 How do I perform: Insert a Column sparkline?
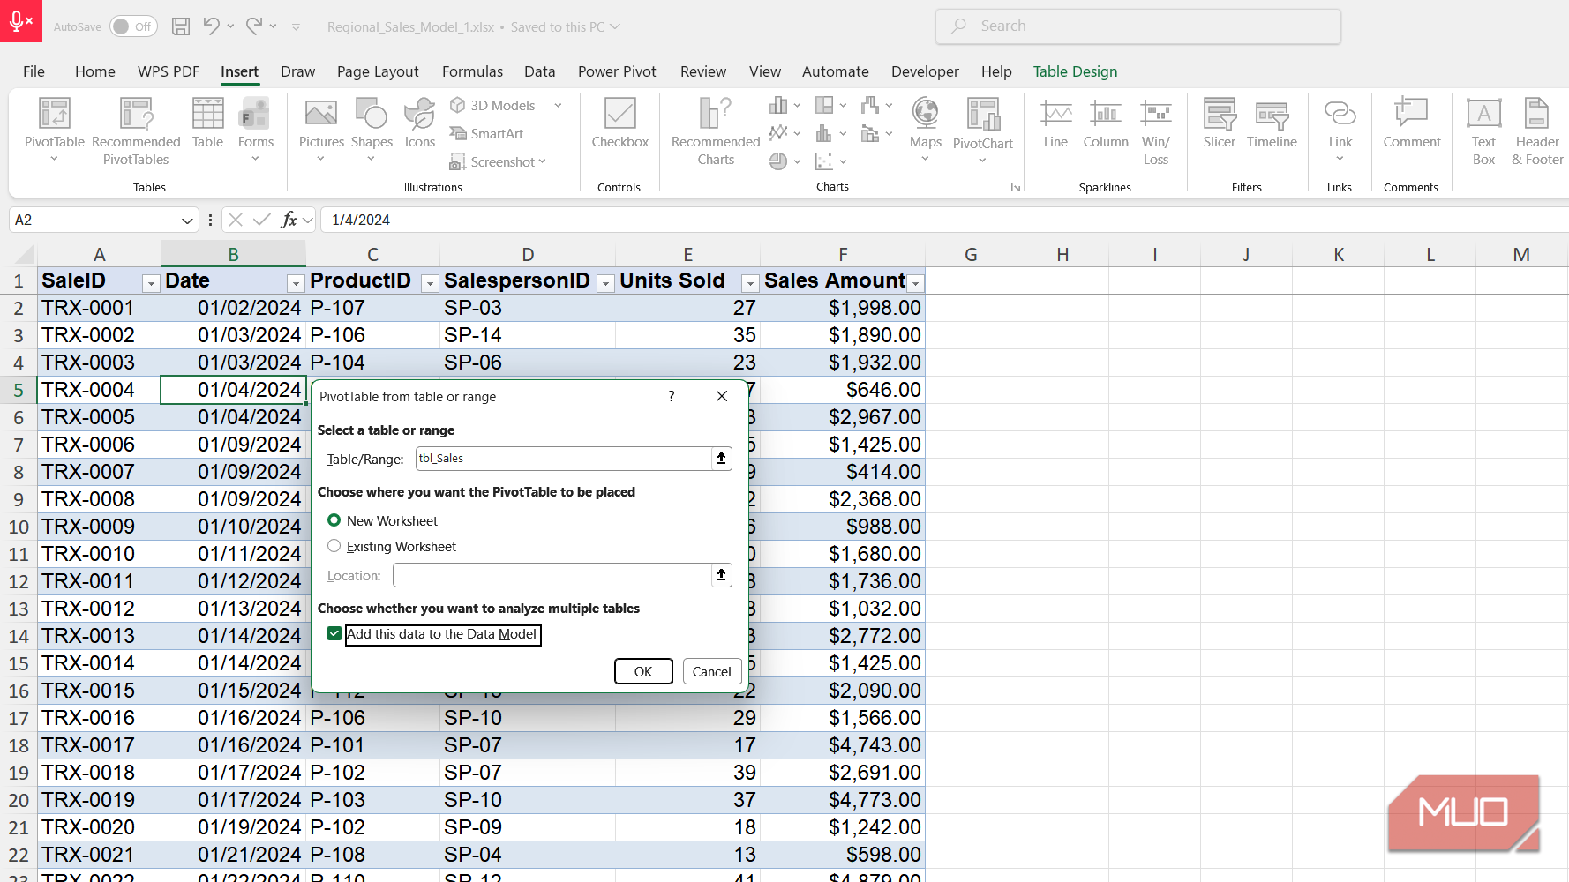click(x=1106, y=123)
